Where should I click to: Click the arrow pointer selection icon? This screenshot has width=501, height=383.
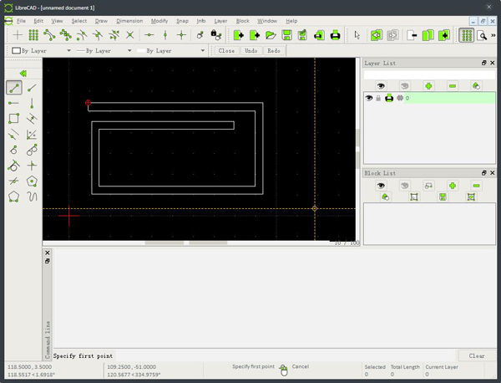[357, 35]
